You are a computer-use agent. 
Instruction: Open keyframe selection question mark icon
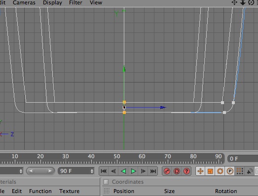click(186, 171)
